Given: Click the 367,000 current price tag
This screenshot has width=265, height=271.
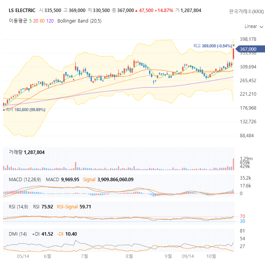Looking at the screenshot, I should pos(250,49).
